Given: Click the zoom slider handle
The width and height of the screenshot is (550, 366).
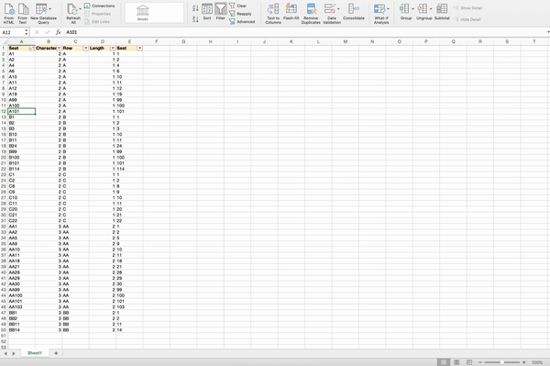Looking at the screenshot, I should pyautogui.click(x=502, y=362).
